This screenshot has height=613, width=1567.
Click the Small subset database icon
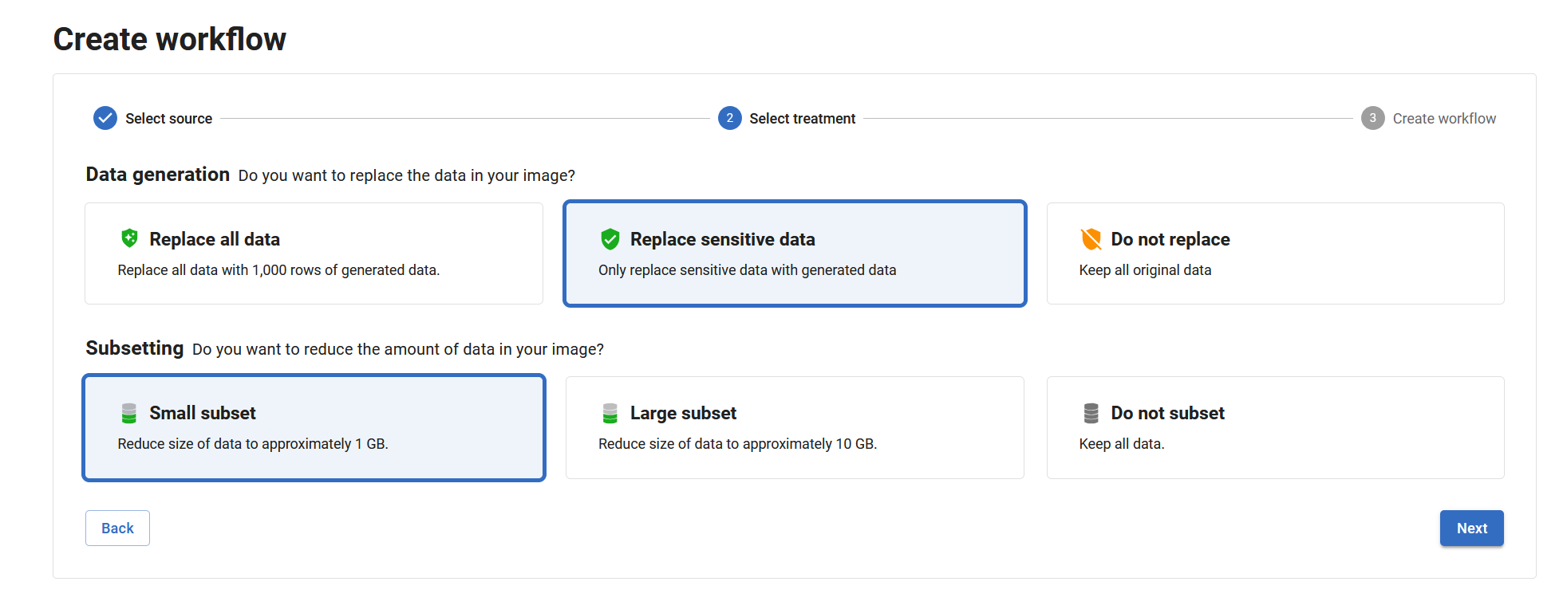tap(129, 413)
